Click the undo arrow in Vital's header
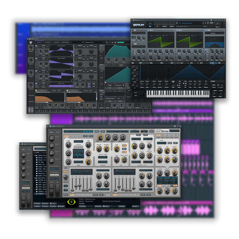 (x=106, y=42)
